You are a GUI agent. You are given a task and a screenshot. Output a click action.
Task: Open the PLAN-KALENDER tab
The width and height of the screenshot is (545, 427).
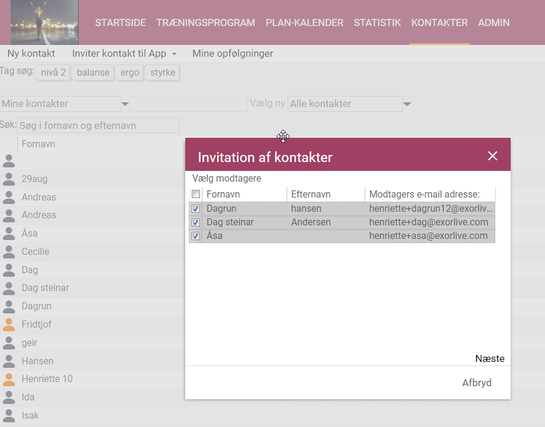click(305, 22)
